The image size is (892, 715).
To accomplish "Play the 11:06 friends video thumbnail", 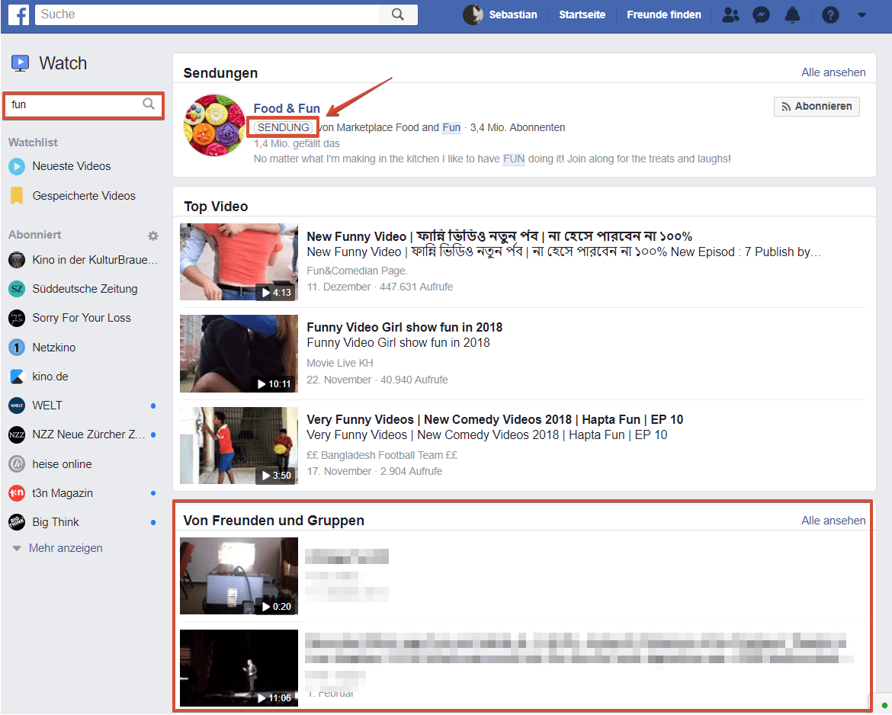I will [239, 668].
